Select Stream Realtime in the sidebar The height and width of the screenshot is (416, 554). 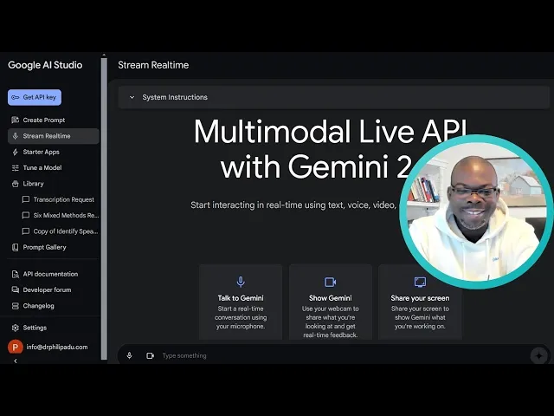pos(54,136)
